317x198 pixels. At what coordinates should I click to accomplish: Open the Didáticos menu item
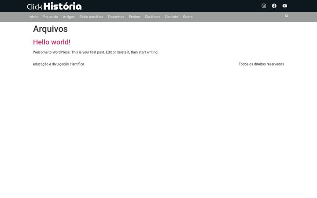[x=152, y=17]
